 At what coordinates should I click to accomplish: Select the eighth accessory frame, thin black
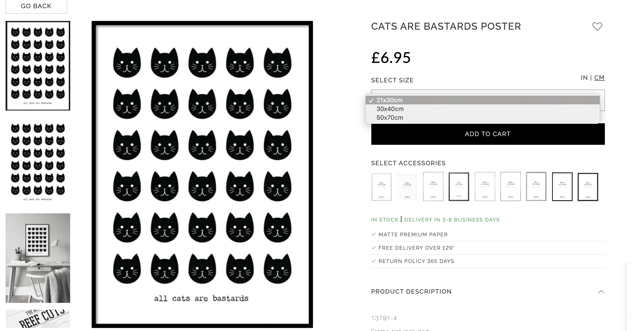[562, 187]
